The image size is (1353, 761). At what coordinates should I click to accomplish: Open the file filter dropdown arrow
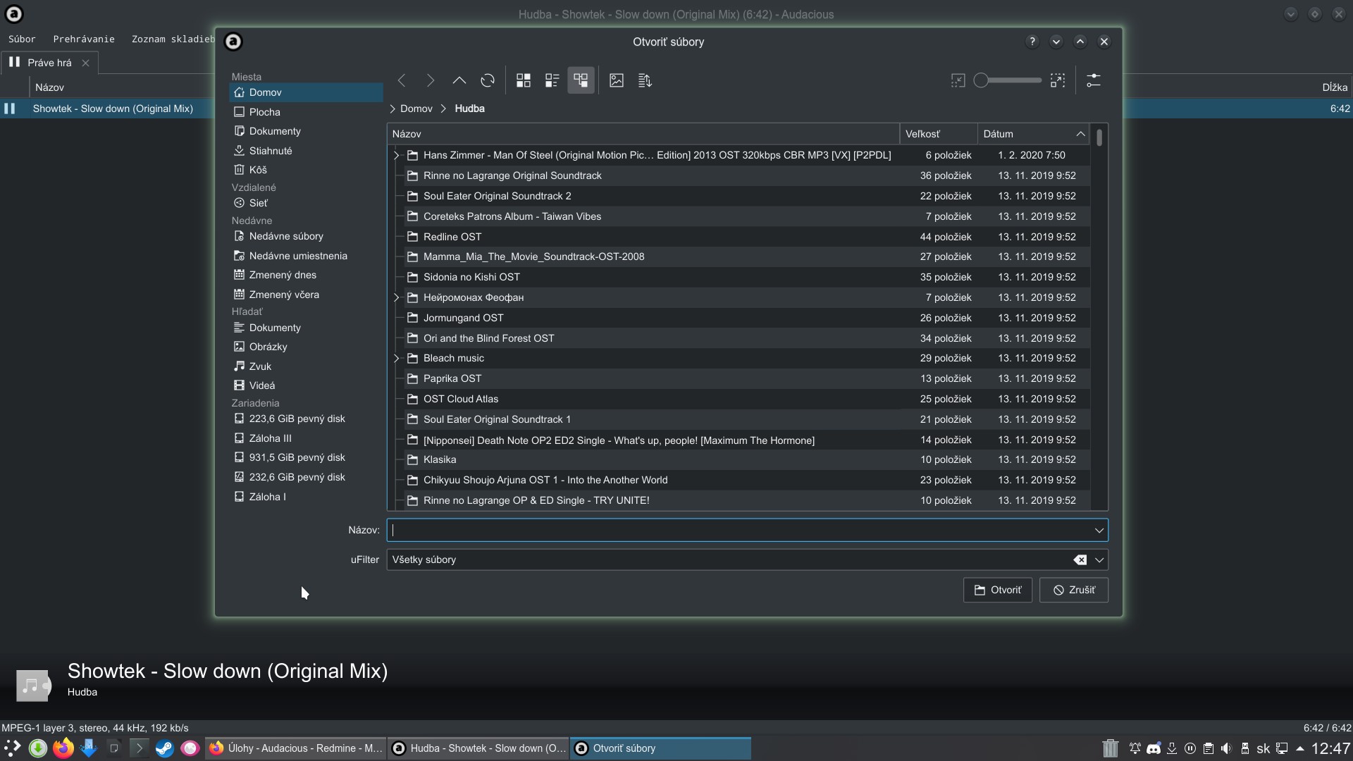1099,559
